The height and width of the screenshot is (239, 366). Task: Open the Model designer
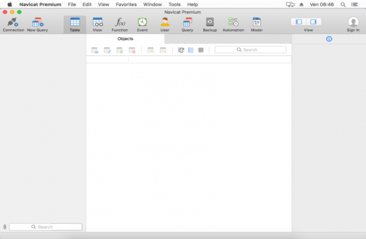pyautogui.click(x=257, y=24)
